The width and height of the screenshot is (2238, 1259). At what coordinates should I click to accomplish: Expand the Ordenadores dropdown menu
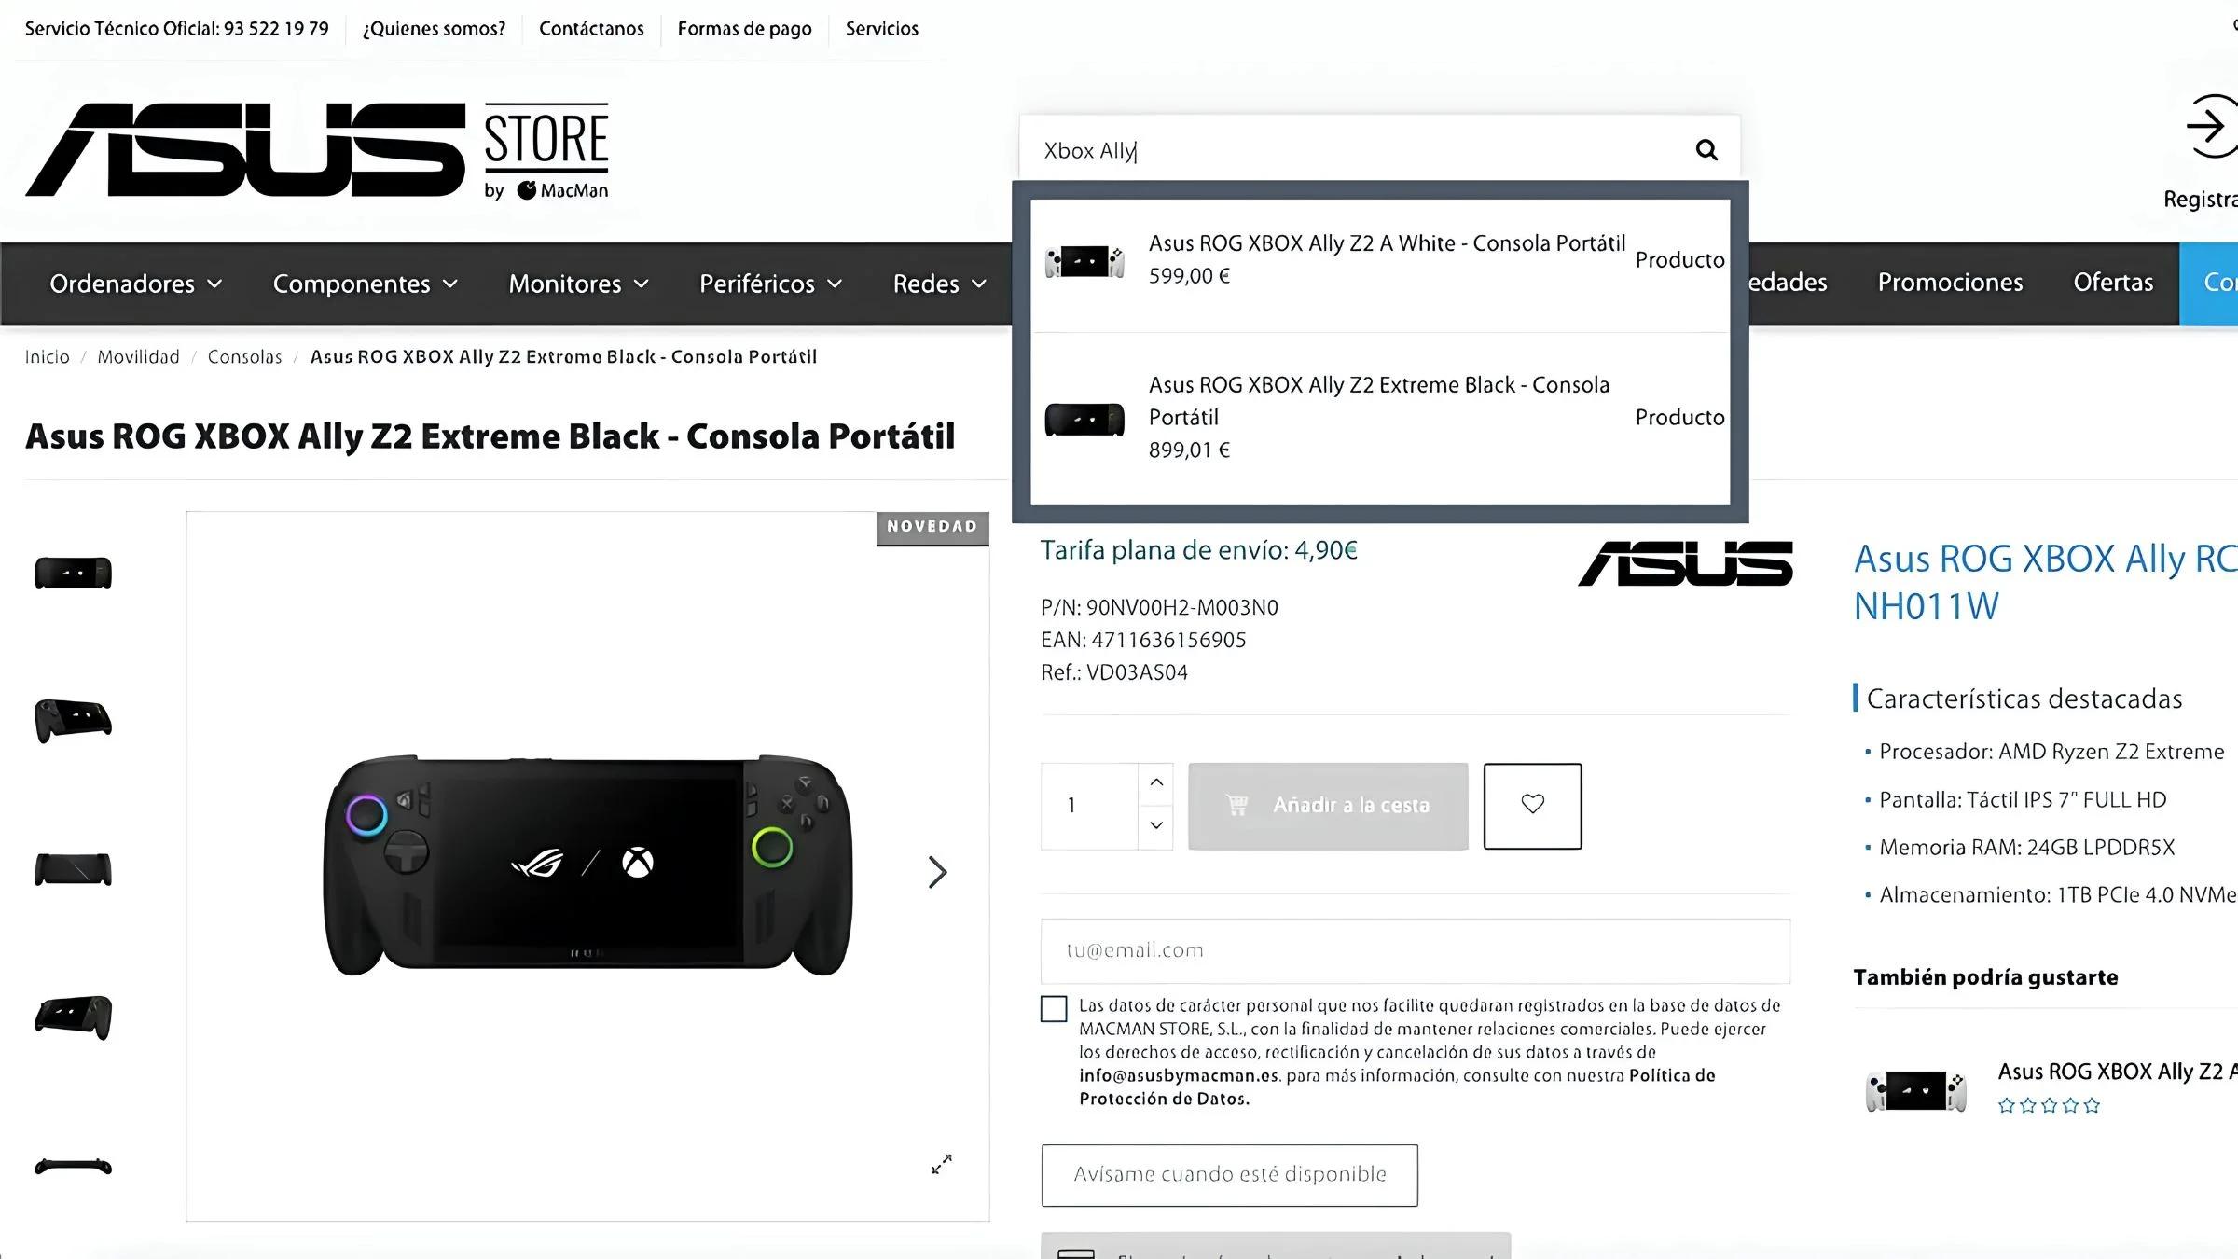[136, 284]
